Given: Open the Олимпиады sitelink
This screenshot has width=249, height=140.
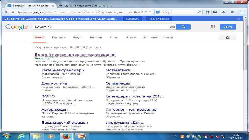Looking at the screenshot, I should click(118, 83).
